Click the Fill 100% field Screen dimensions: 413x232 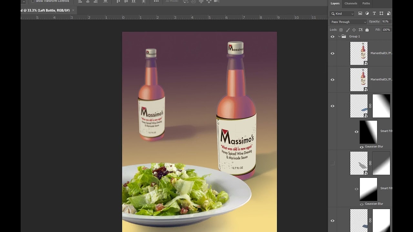[x=387, y=30]
